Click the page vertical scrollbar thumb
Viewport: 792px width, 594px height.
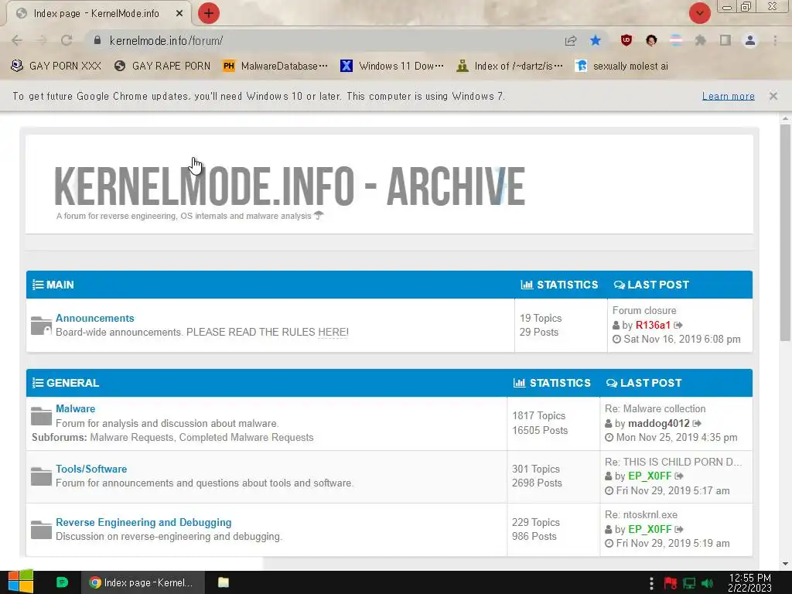pyautogui.click(x=785, y=232)
